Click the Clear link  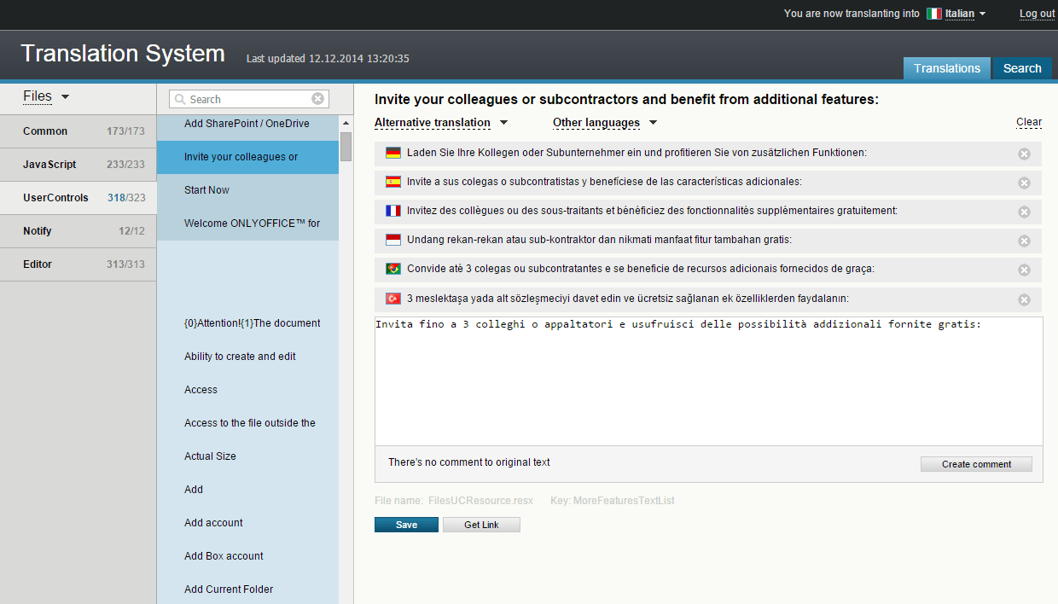pyautogui.click(x=1029, y=122)
